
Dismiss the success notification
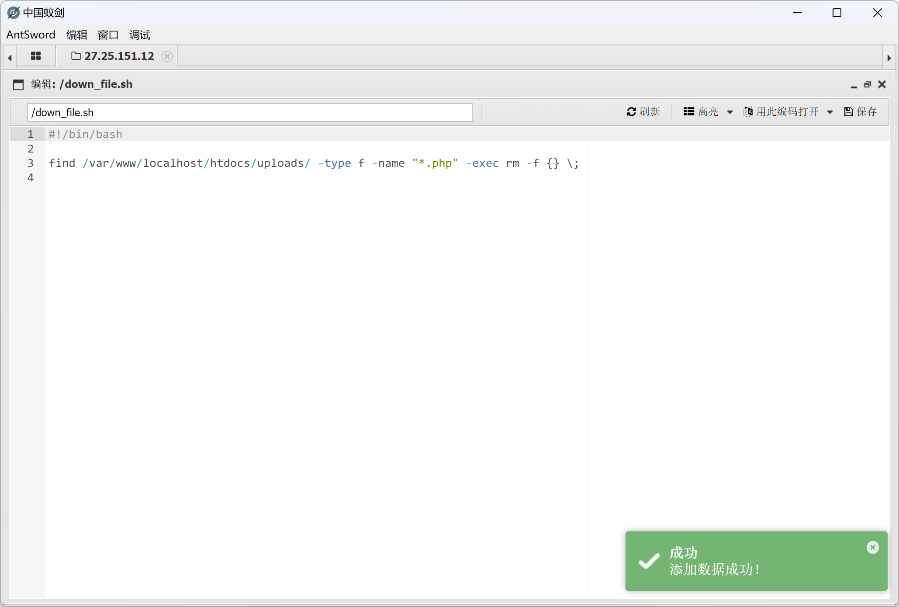click(872, 547)
